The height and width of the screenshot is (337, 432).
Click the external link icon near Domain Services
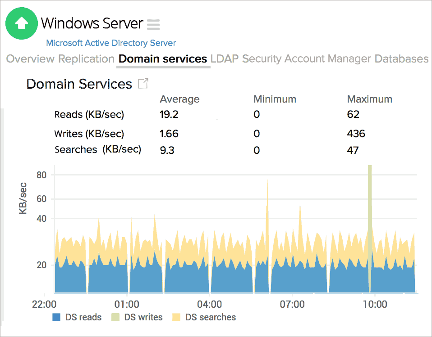pos(143,83)
